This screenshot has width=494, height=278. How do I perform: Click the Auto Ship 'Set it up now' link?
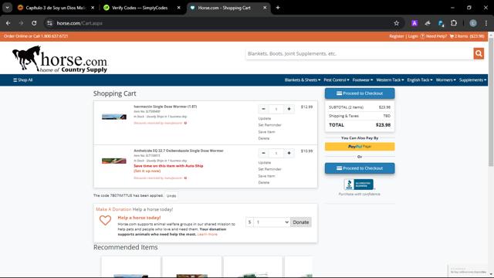tap(147, 171)
